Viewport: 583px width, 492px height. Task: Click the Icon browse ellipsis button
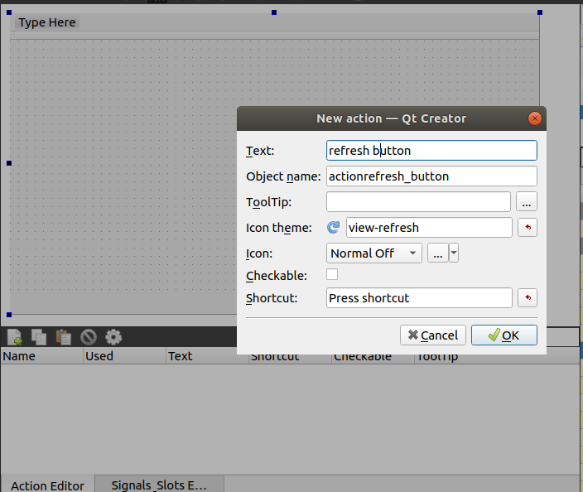[437, 253]
